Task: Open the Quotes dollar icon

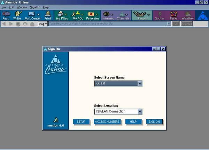Action: (160, 15)
